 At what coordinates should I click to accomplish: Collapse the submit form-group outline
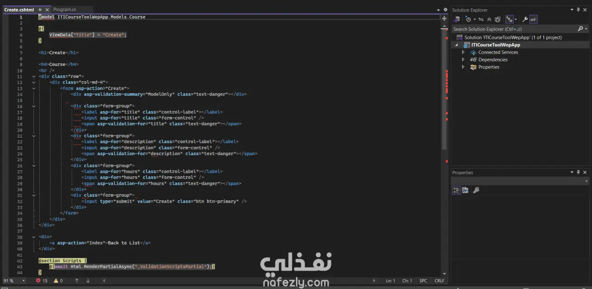(33, 195)
